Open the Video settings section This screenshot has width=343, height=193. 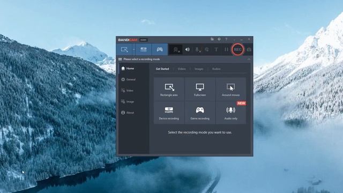coord(134,91)
